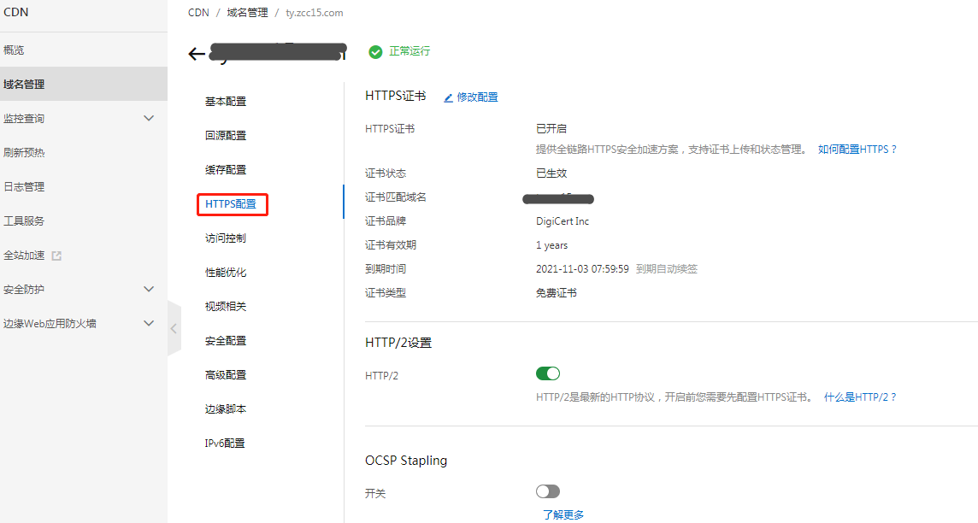Screen dimensions: 978x523
Task: Open 刷新预热 in the left sidebar
Action: [x=24, y=153]
